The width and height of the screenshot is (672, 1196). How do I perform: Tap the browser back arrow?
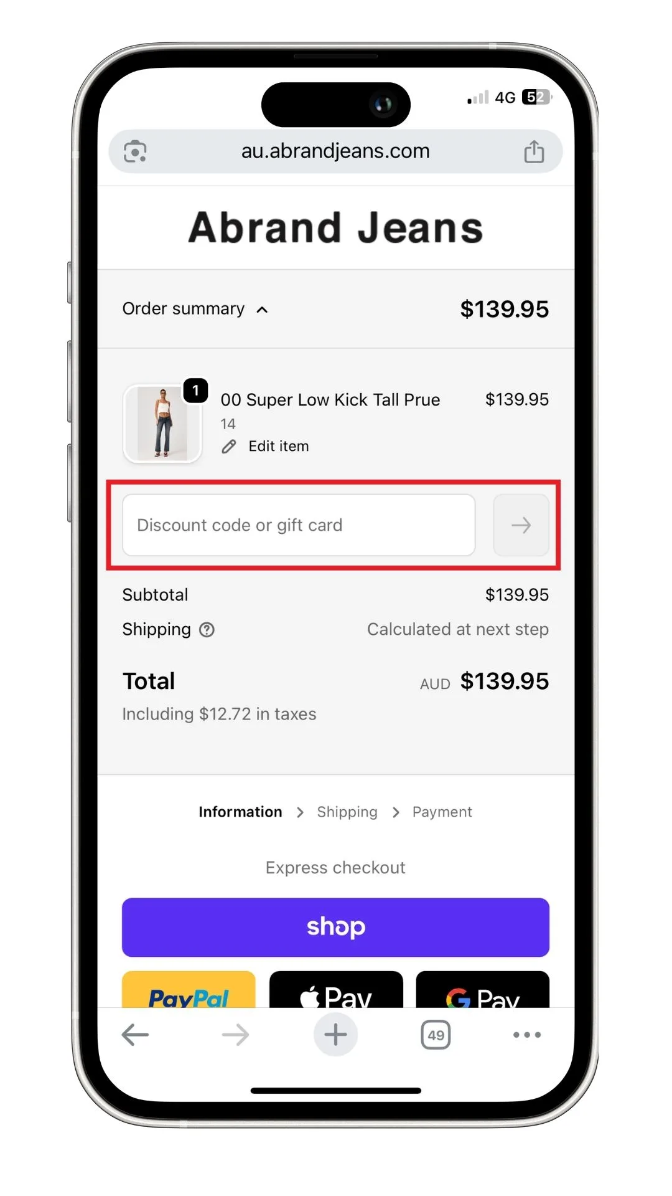[x=135, y=1035]
